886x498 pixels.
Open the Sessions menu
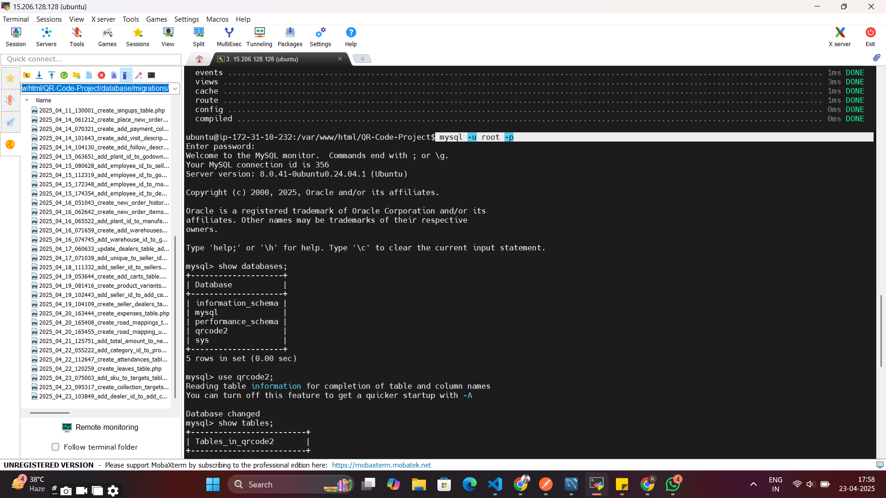[x=49, y=19]
